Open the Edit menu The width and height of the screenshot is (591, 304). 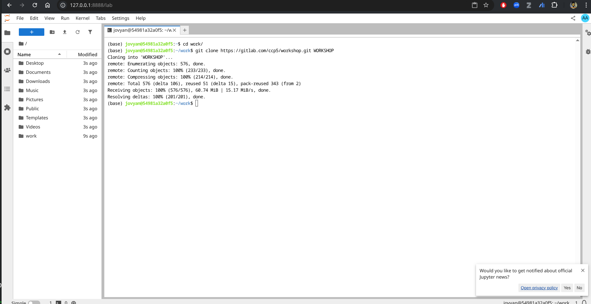34,18
